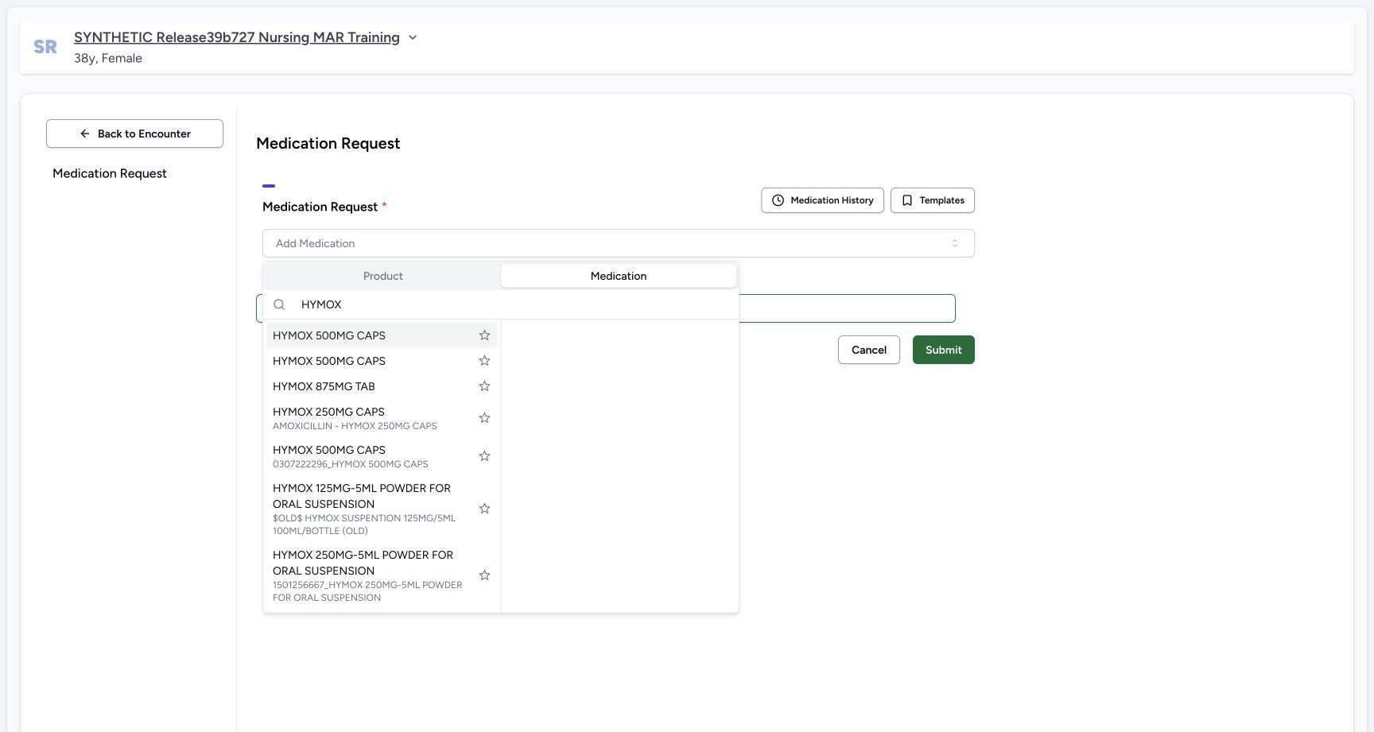Switch to the Product tab
Viewport: 1374px width, 732px height.
(x=382, y=276)
